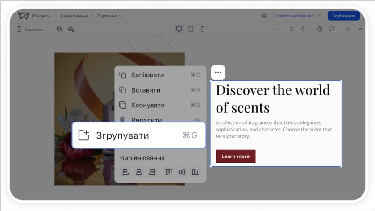Click the Опублікувати button
The height and width of the screenshot is (211, 375).
pyautogui.click(x=344, y=16)
